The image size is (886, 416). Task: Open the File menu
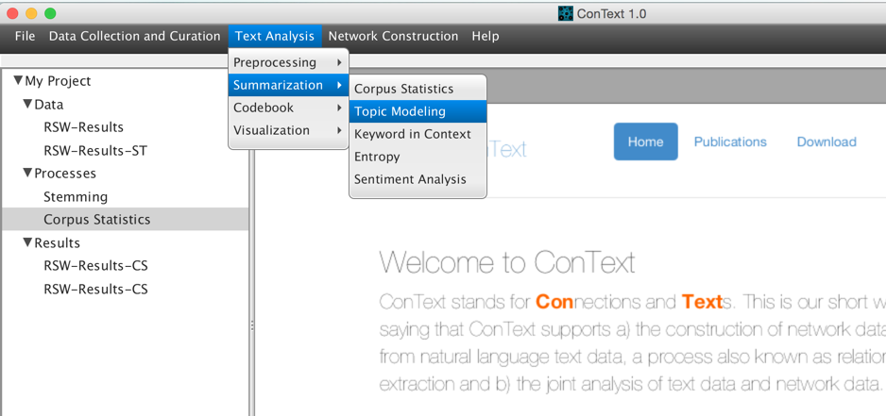pos(25,36)
